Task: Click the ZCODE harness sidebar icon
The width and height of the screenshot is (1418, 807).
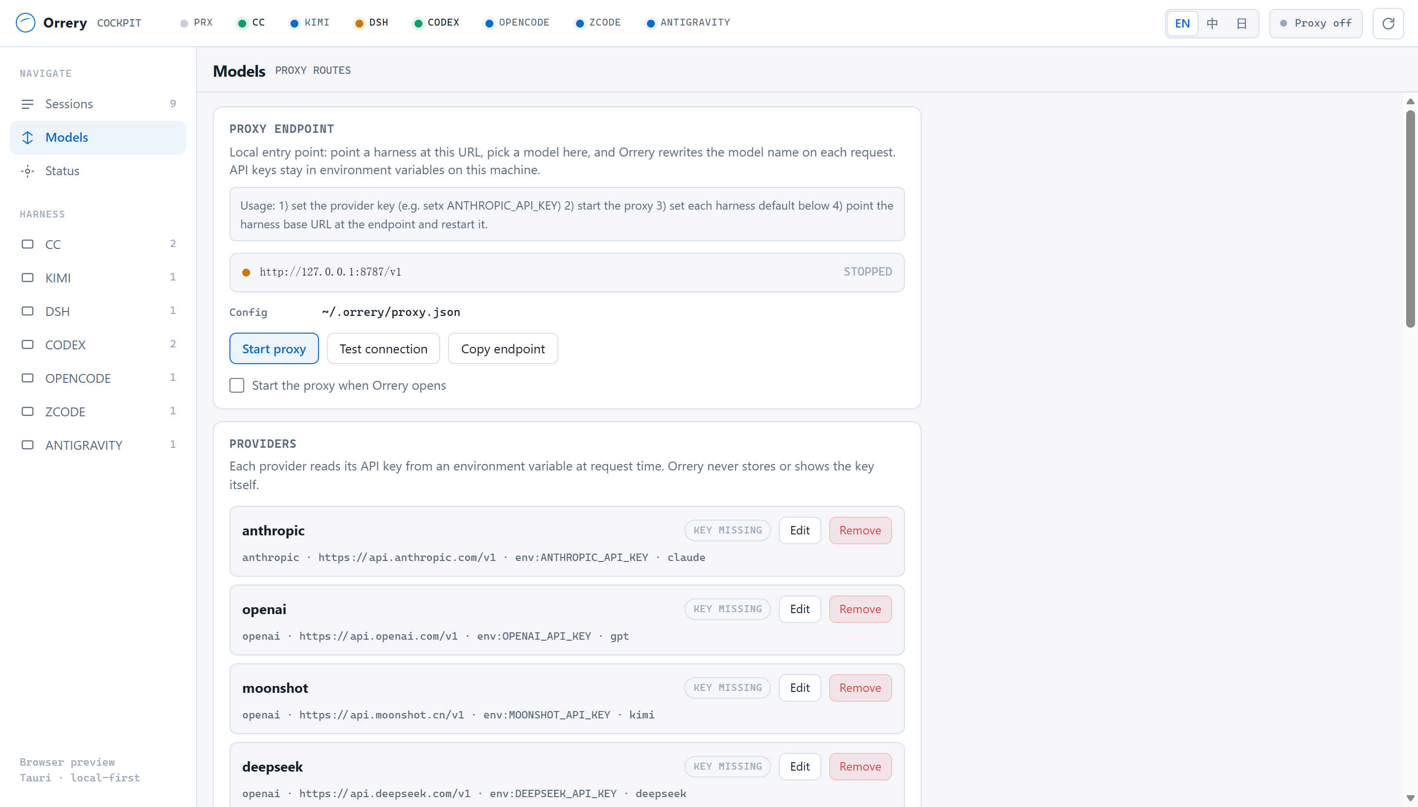Action: 27,411
